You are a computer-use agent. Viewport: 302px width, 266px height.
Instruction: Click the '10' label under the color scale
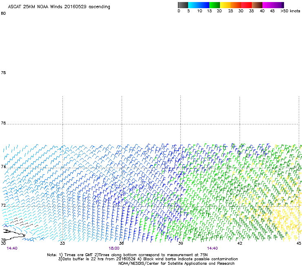(200, 11)
